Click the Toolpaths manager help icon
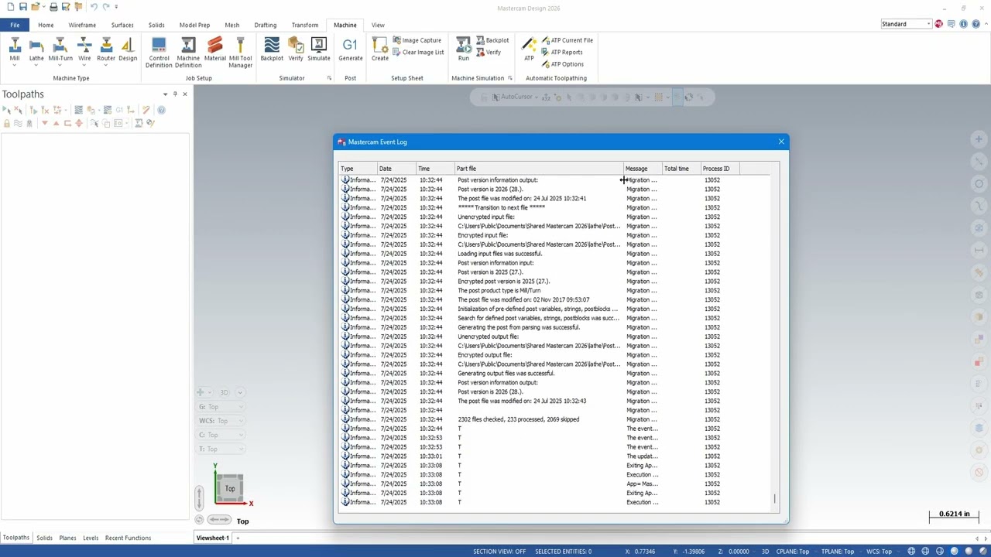The height and width of the screenshot is (557, 991). point(161,110)
